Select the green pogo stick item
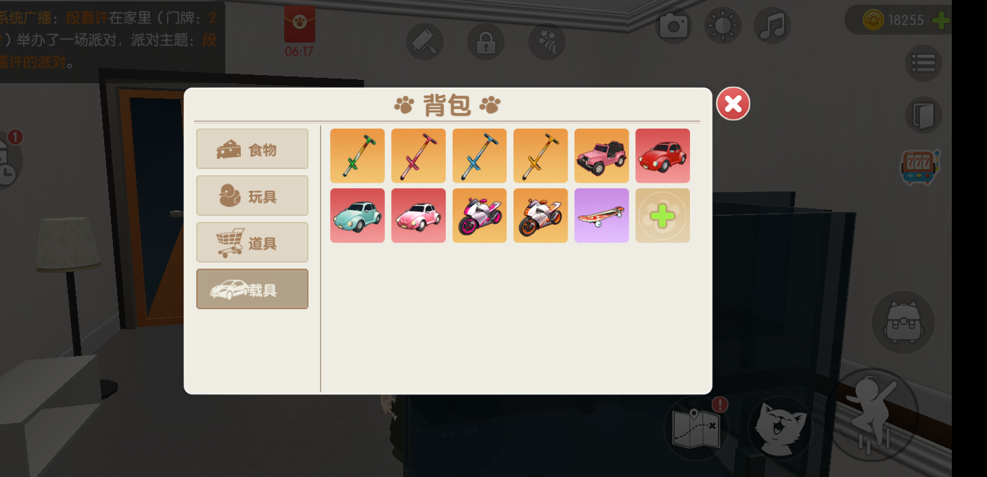987x477 pixels. (357, 156)
